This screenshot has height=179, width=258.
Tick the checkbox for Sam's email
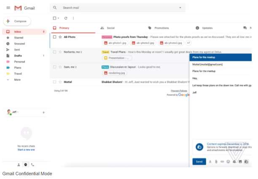(x=55, y=67)
